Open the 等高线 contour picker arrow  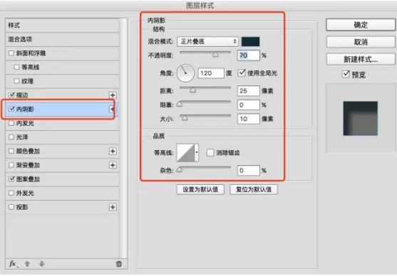(x=197, y=152)
